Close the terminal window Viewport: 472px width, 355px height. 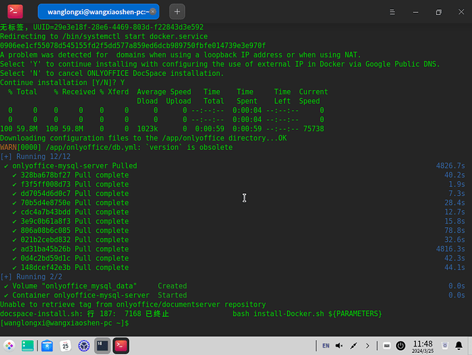(461, 12)
